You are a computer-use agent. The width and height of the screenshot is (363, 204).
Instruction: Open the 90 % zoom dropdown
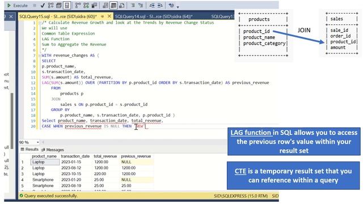pyautogui.click(x=38, y=142)
